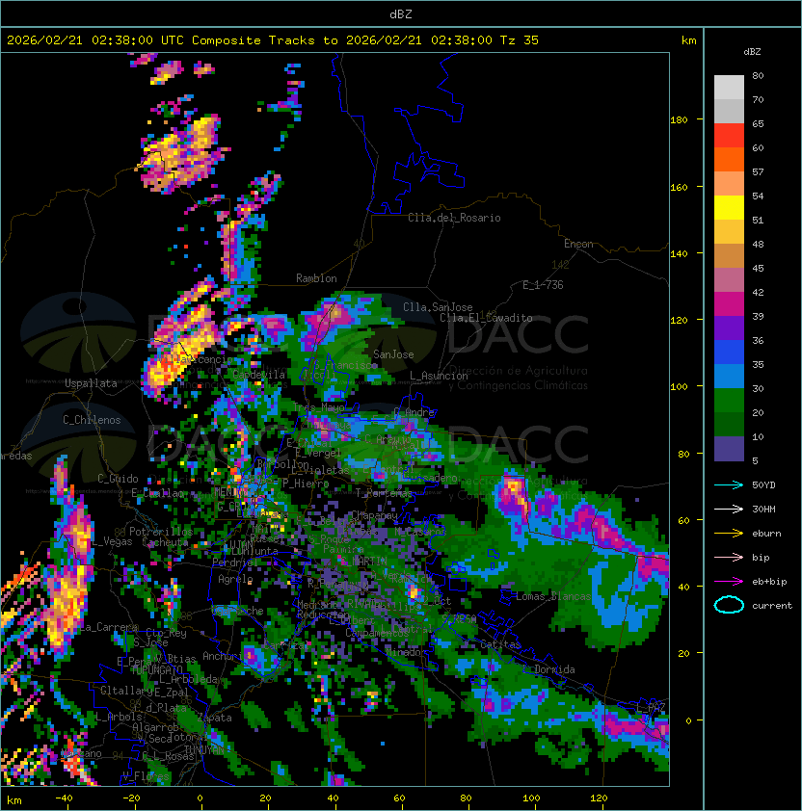
Task: Click the 'Tres_Mayo' map label
Action: pos(318,407)
